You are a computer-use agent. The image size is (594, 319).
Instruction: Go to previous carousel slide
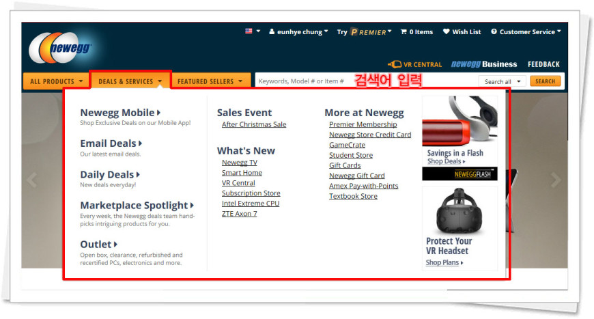coord(32,180)
